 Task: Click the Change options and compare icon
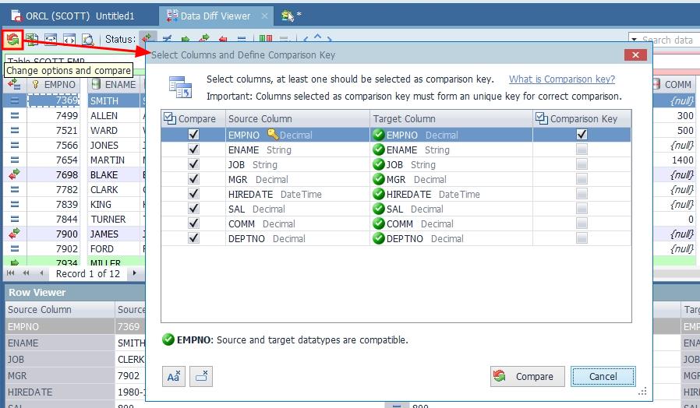pos(12,38)
